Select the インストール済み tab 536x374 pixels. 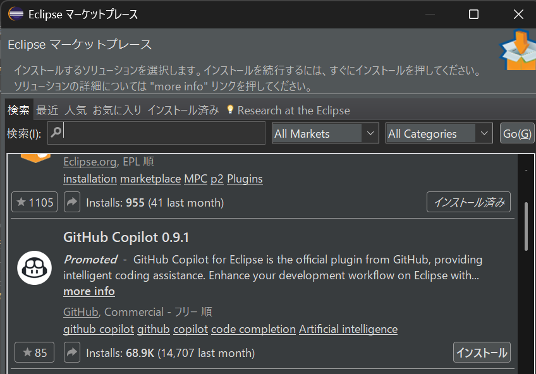click(x=183, y=110)
